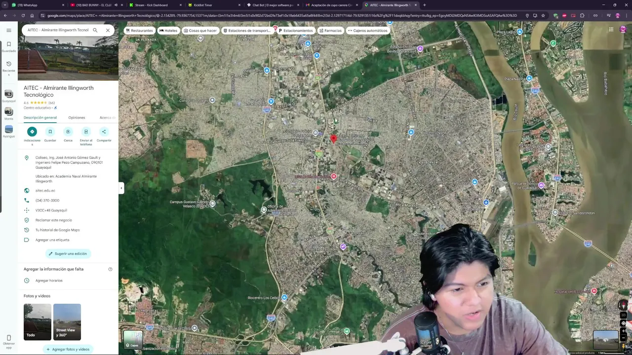Viewport: 632px width, 355px height.
Task: Click the search magnifier icon
Action: click(95, 30)
